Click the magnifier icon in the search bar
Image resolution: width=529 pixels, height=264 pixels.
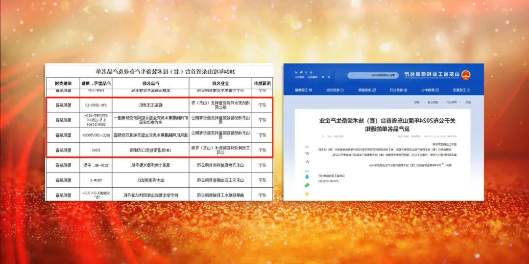(352, 75)
